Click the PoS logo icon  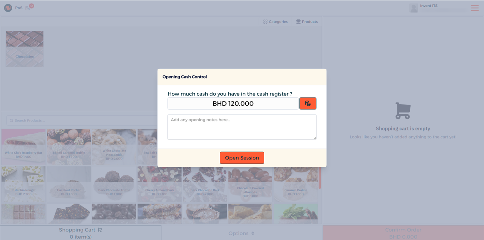(8, 8)
